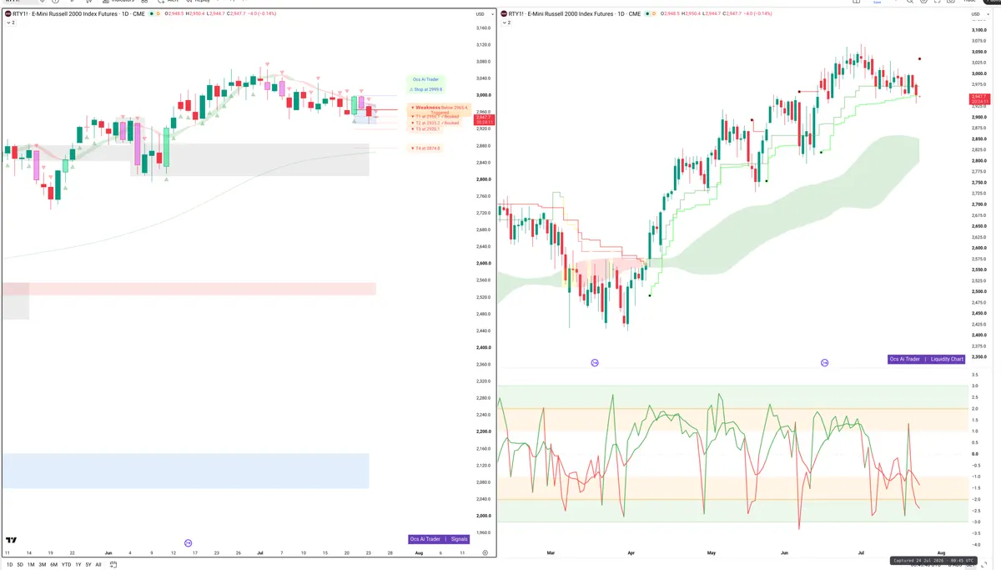Click the T3 target label
Viewport: 1001px width, 570px height.
426,129
